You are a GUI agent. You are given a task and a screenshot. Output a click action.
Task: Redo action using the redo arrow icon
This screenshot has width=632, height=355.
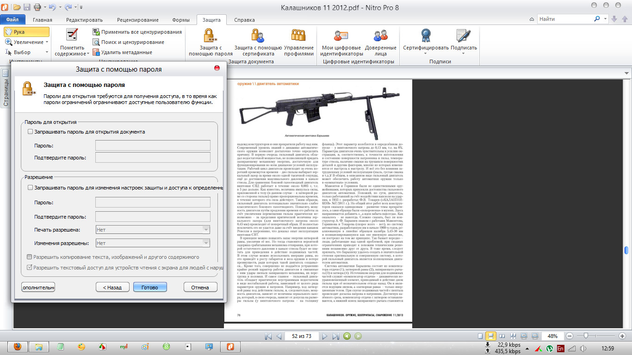click(x=68, y=7)
